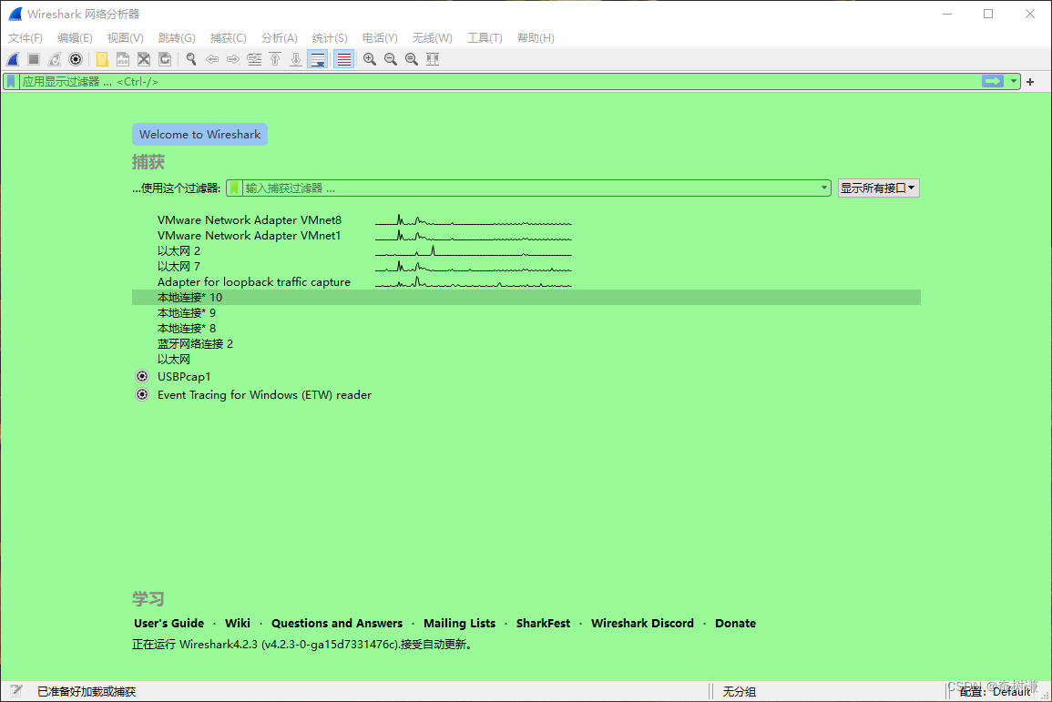
Task: Expand capture filter history dropdown
Action: [824, 188]
